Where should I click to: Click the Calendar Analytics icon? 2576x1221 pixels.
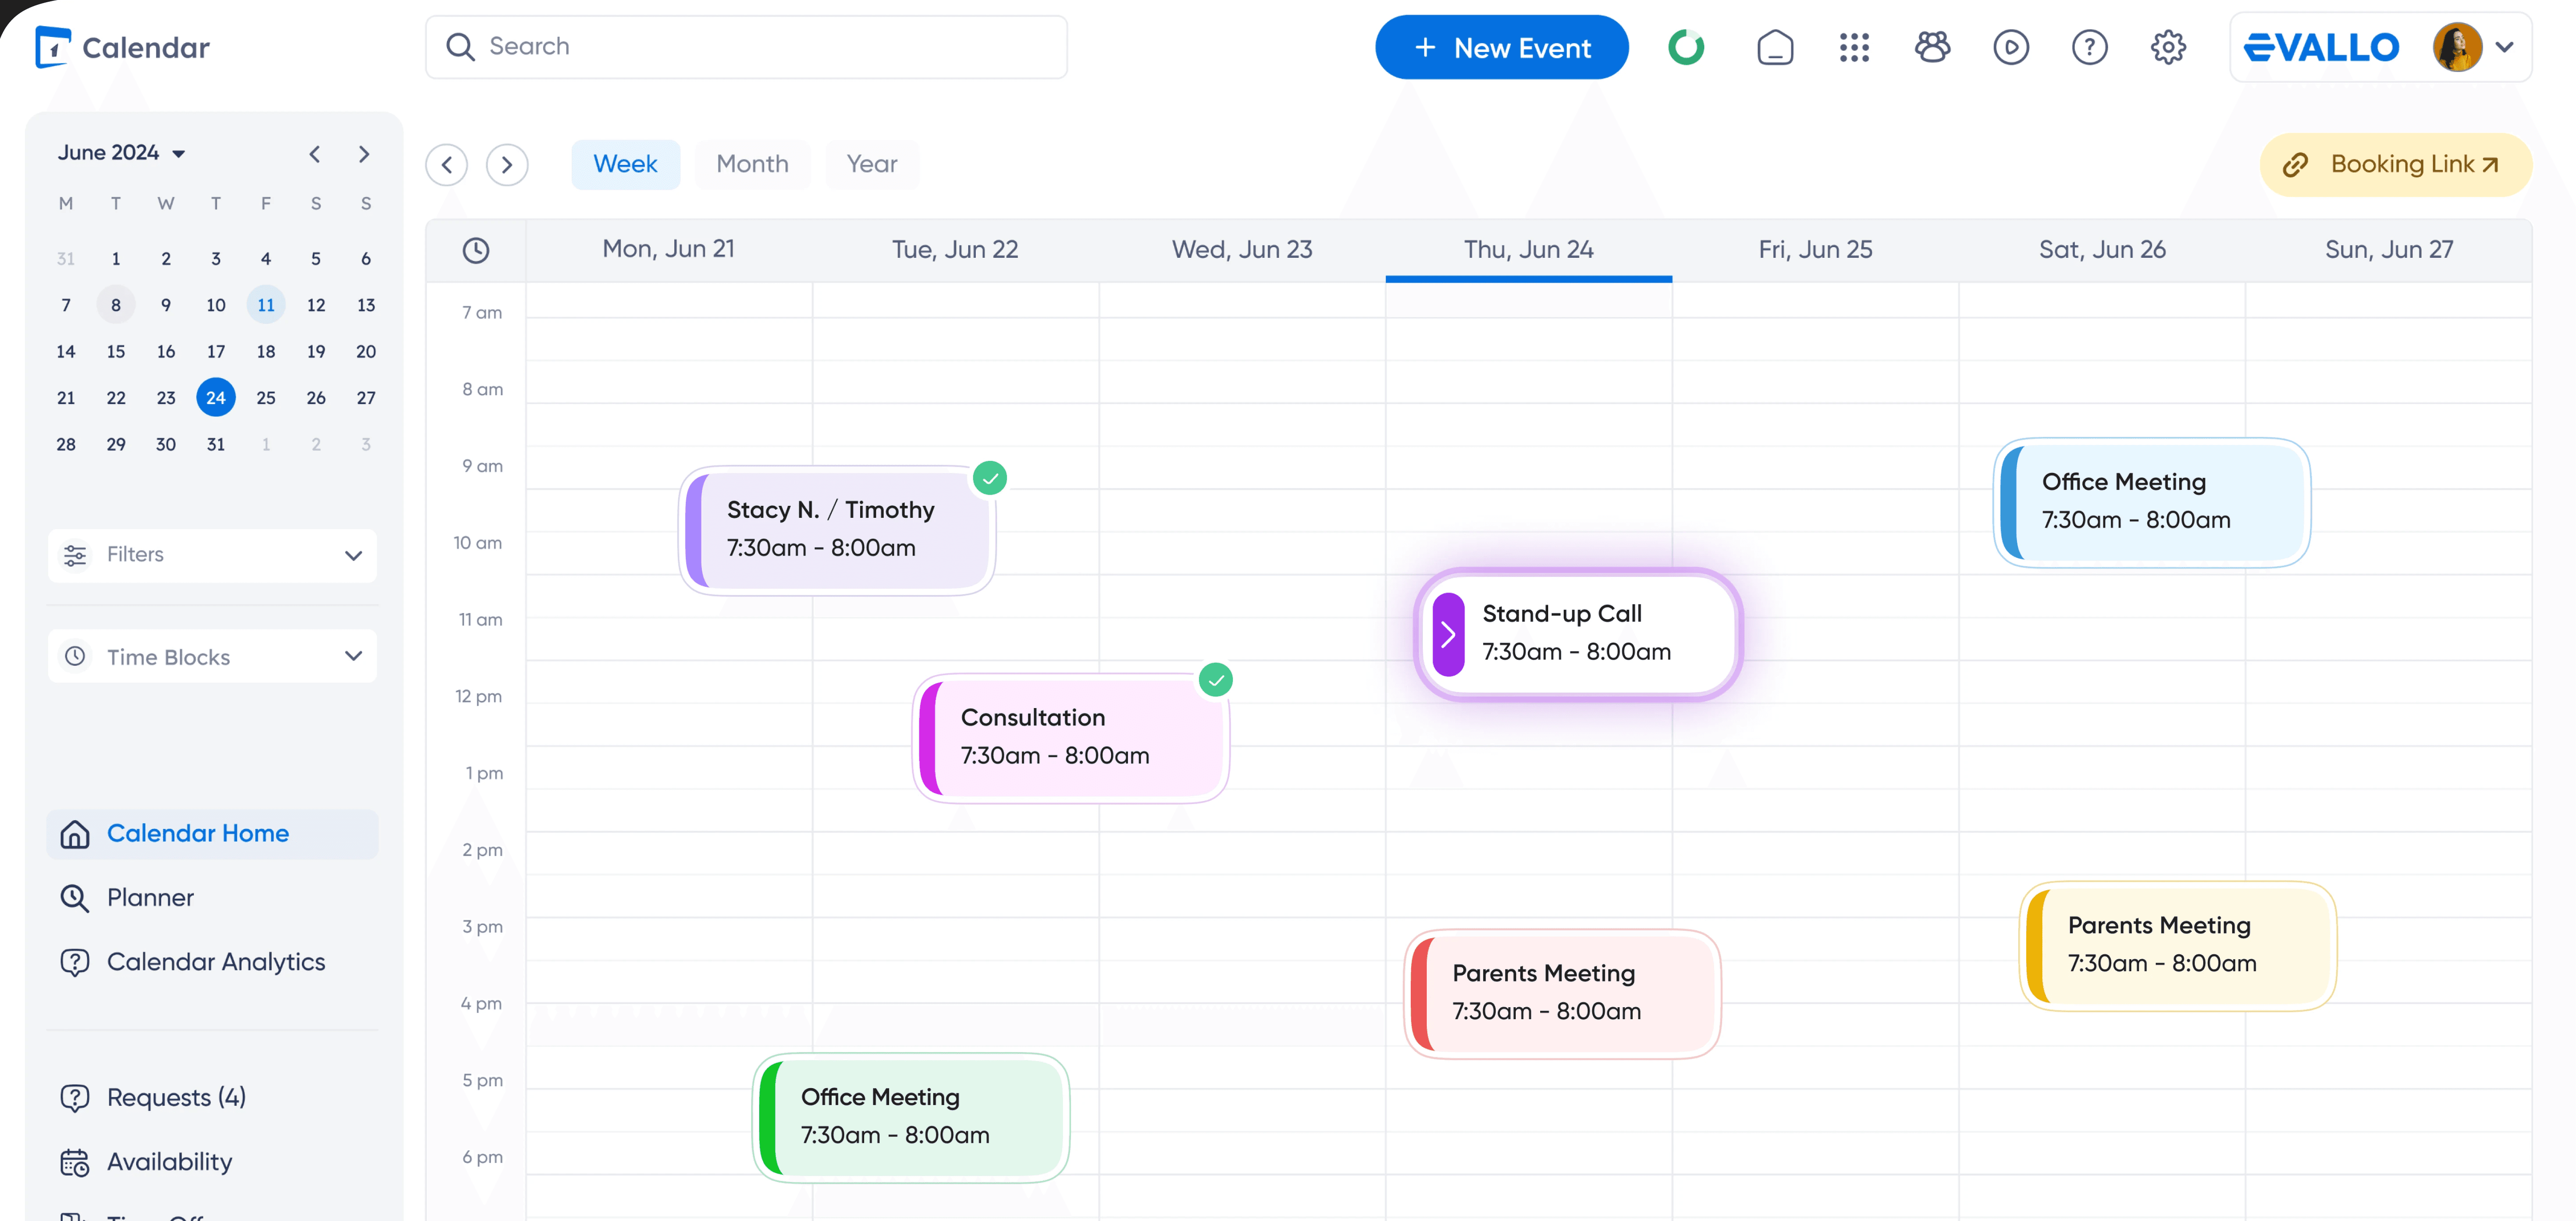pos(75,962)
